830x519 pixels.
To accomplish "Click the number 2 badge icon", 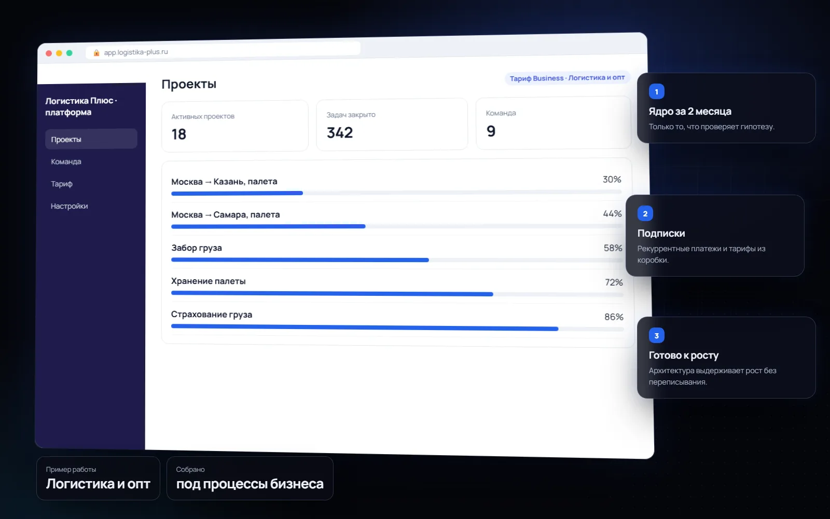I will [645, 214].
